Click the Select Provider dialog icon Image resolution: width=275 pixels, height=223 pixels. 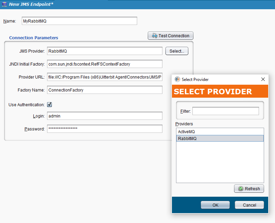[177, 79]
